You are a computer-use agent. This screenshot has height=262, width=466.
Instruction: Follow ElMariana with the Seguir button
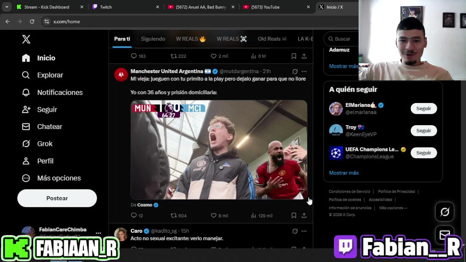point(424,108)
